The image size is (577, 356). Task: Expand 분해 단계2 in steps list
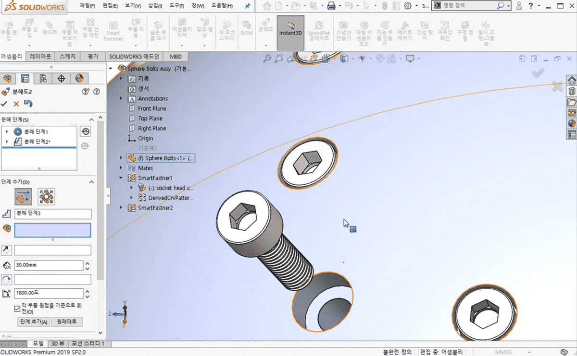click(x=7, y=142)
